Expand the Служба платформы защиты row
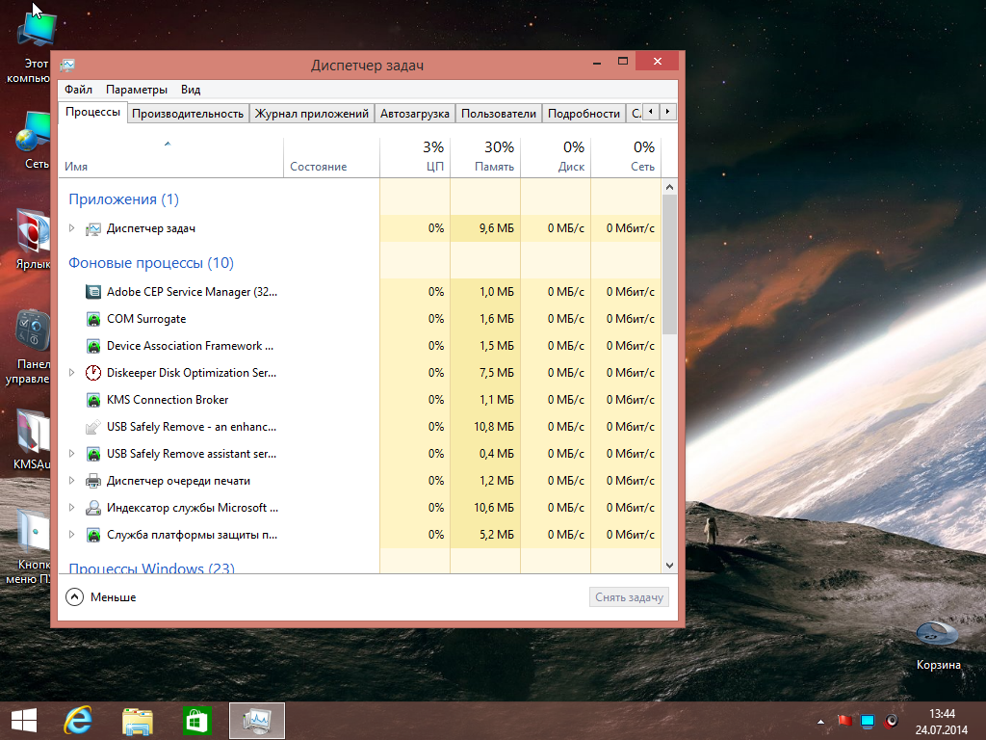The width and height of the screenshot is (986, 740). click(71, 535)
